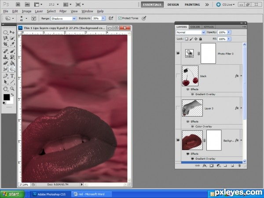The width and height of the screenshot is (264, 198).
Task: Select the History Brush tool
Action: pyautogui.click(x=12, y=57)
